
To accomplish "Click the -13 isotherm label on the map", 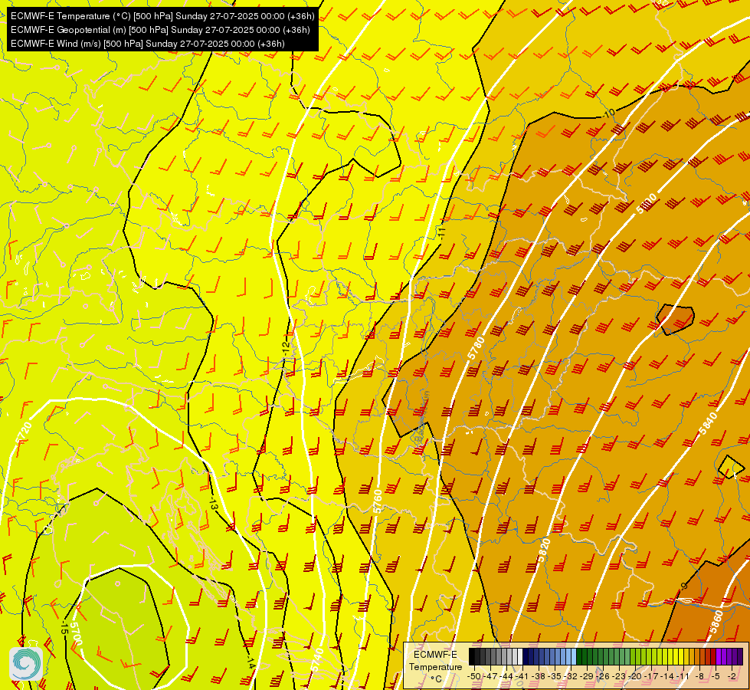I will (x=213, y=504).
